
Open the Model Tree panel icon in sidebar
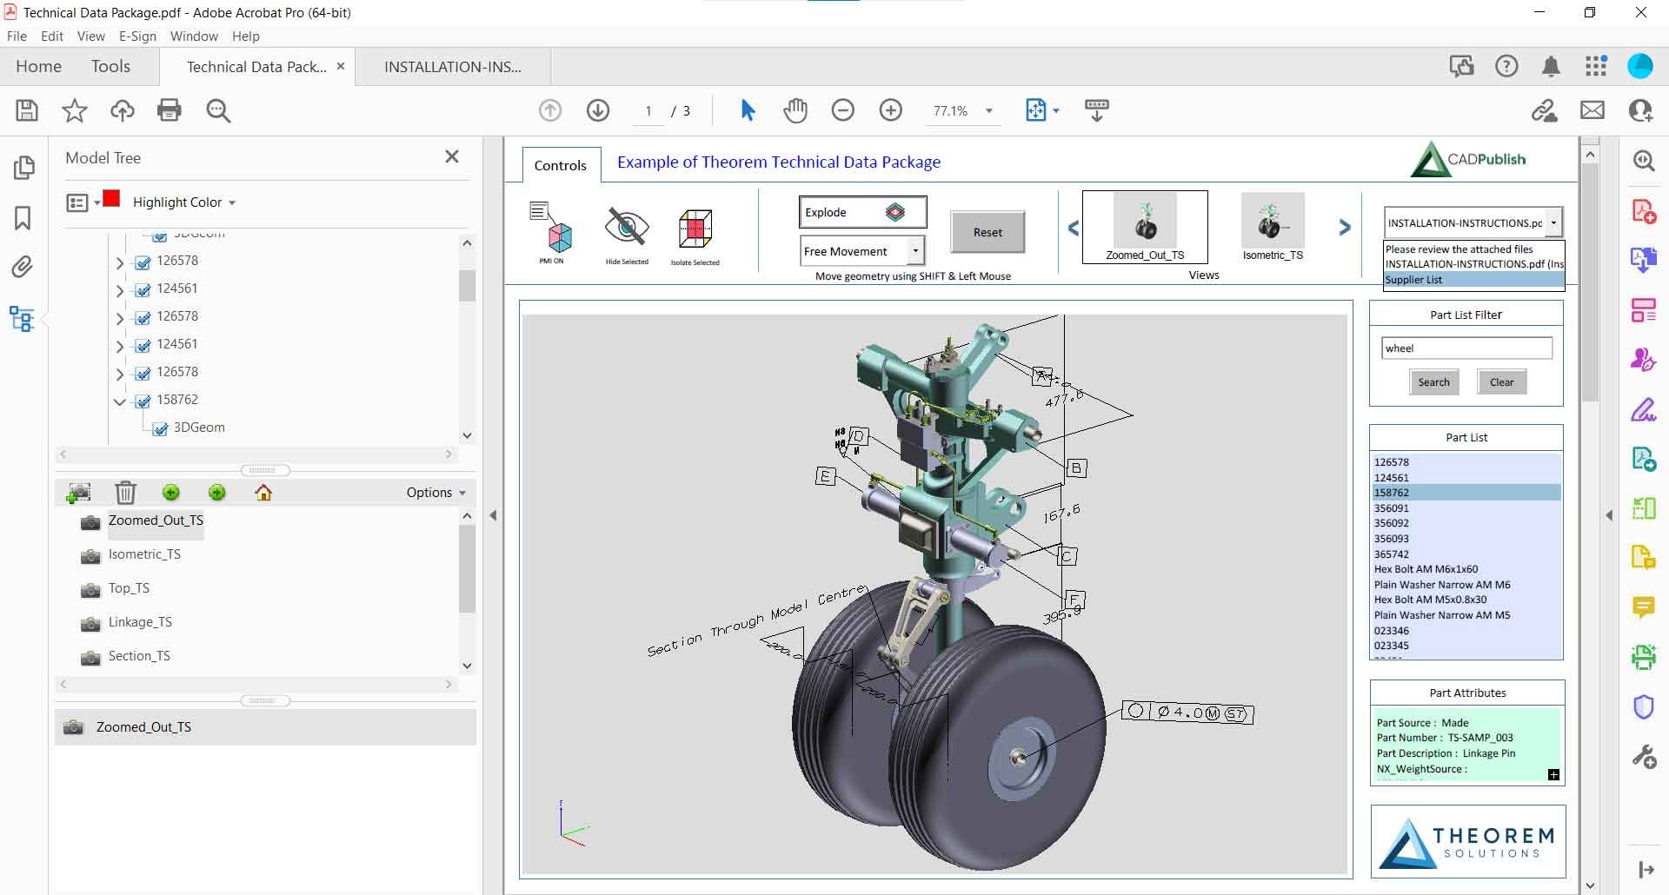pos(23,319)
